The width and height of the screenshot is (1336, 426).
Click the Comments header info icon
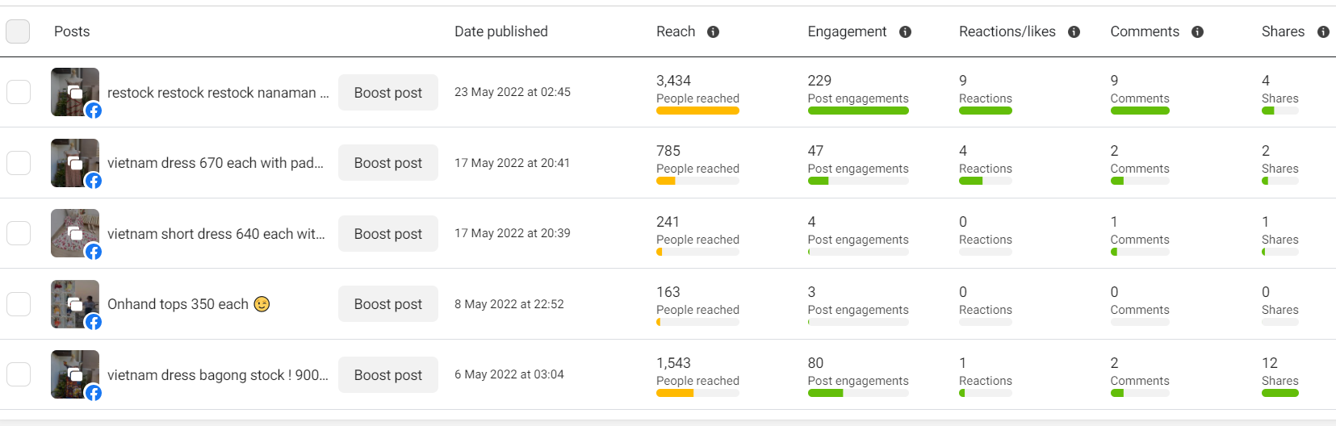coord(1197,32)
